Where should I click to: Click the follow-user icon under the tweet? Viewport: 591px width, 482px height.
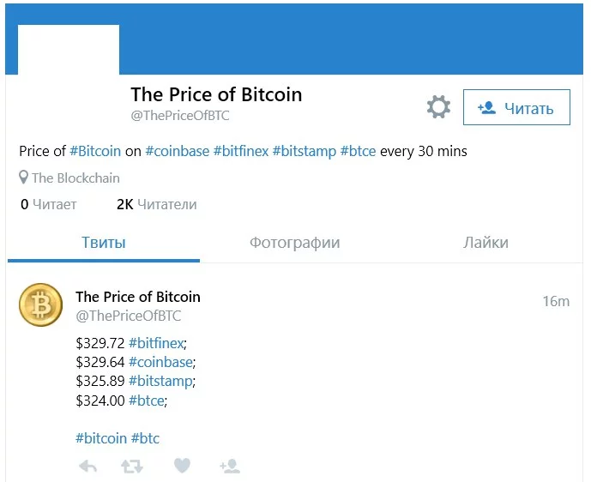230,467
